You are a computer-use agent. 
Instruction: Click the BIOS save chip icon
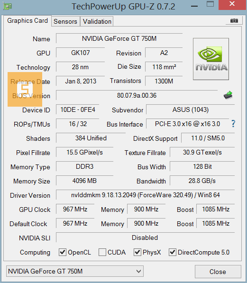click(228, 95)
